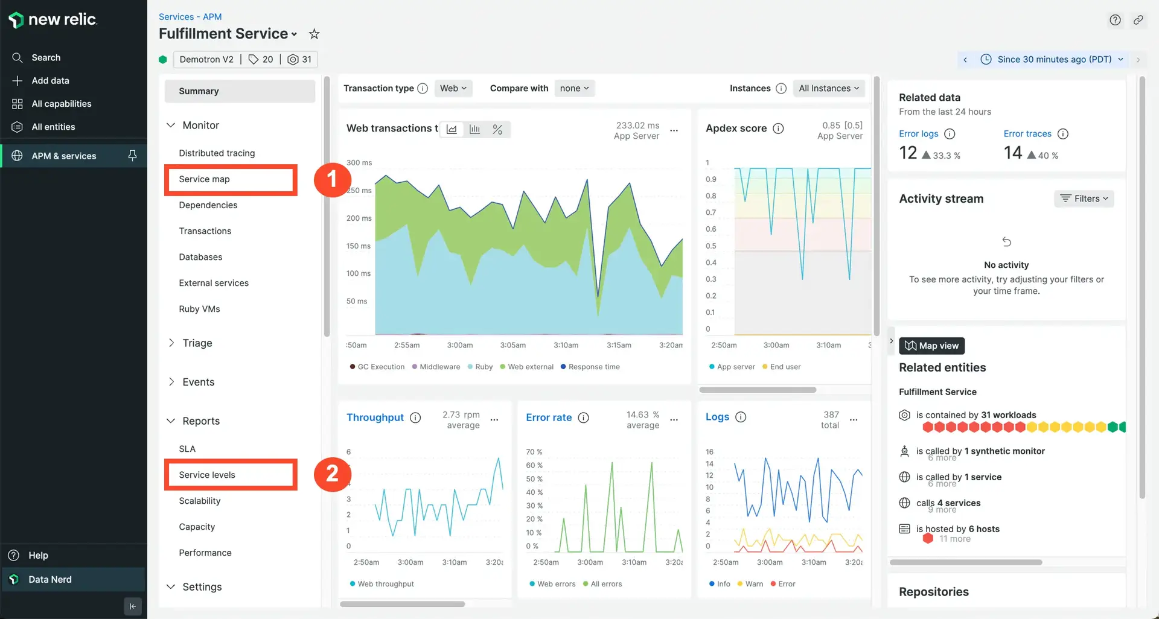The width and height of the screenshot is (1159, 619).
Task: Switch Web transactions to histogram view
Action: 474,129
